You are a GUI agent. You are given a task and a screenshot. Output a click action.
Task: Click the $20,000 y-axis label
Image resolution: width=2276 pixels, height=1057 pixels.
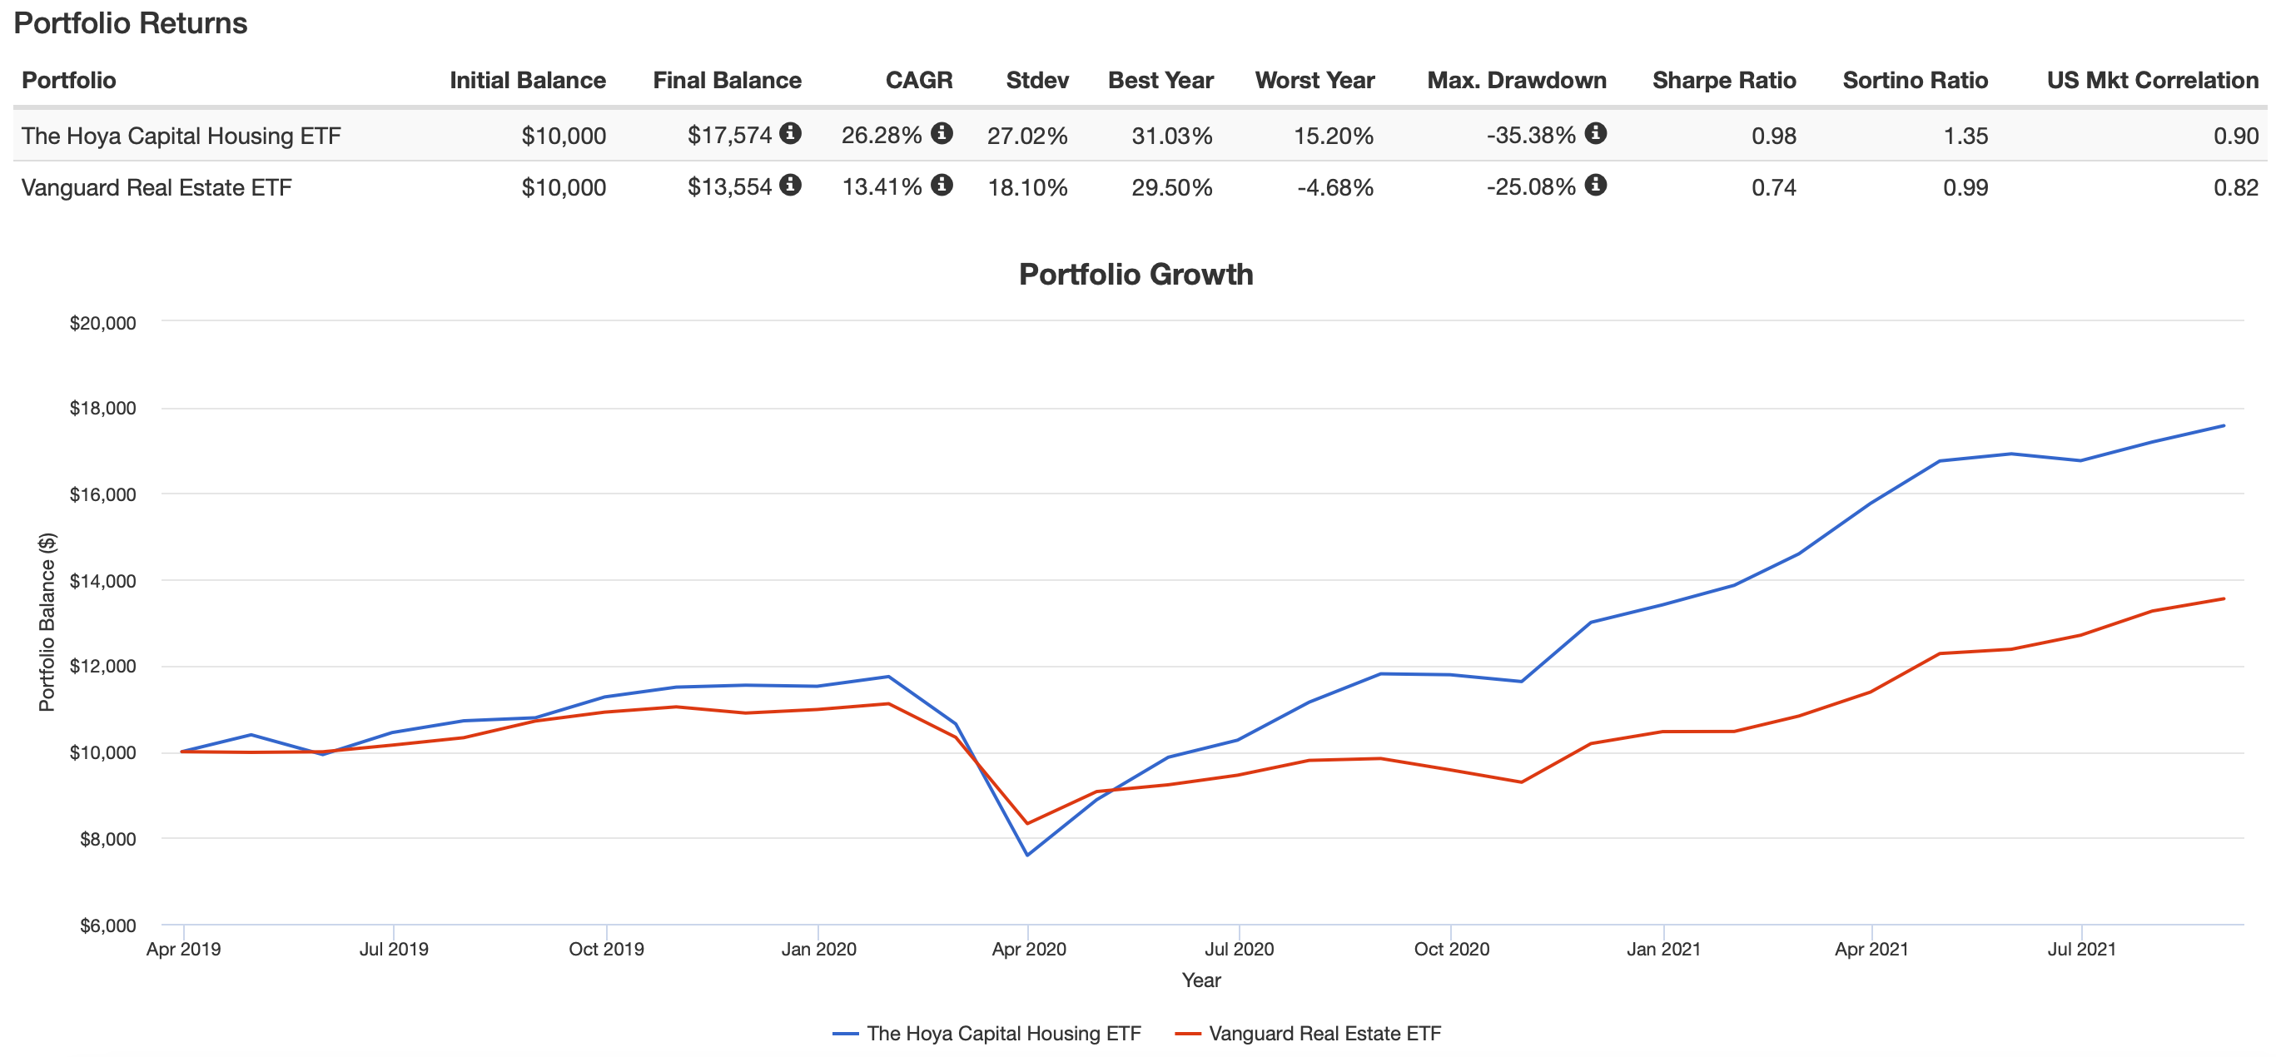tap(103, 323)
